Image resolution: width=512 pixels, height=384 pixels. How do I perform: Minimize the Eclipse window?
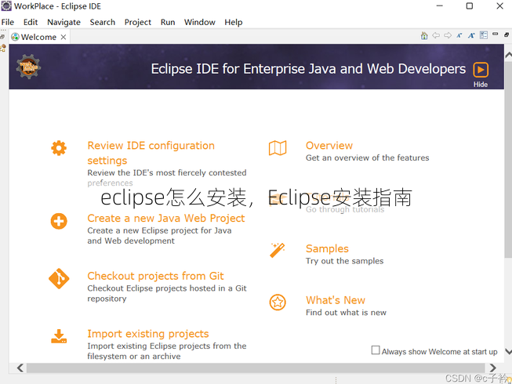pos(440,5)
